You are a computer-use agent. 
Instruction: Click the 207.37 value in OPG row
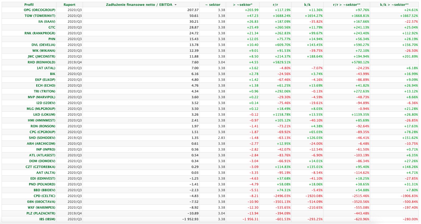pyautogui.click(x=193, y=10)
